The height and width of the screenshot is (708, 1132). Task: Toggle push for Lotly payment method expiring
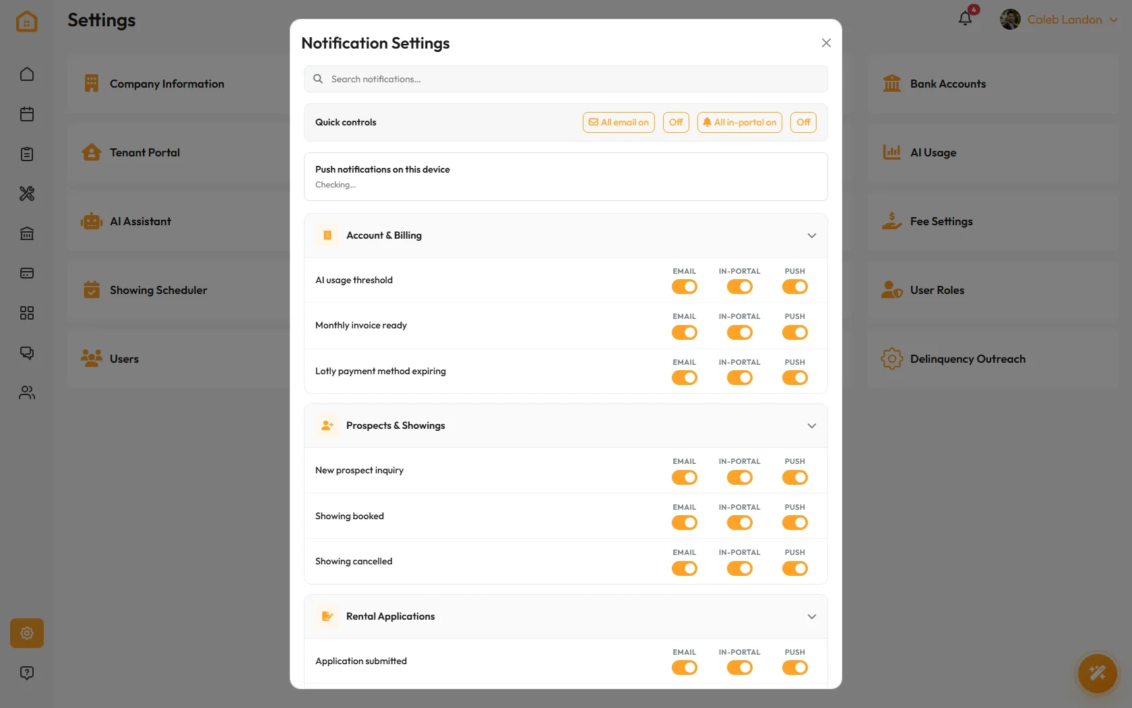(795, 378)
